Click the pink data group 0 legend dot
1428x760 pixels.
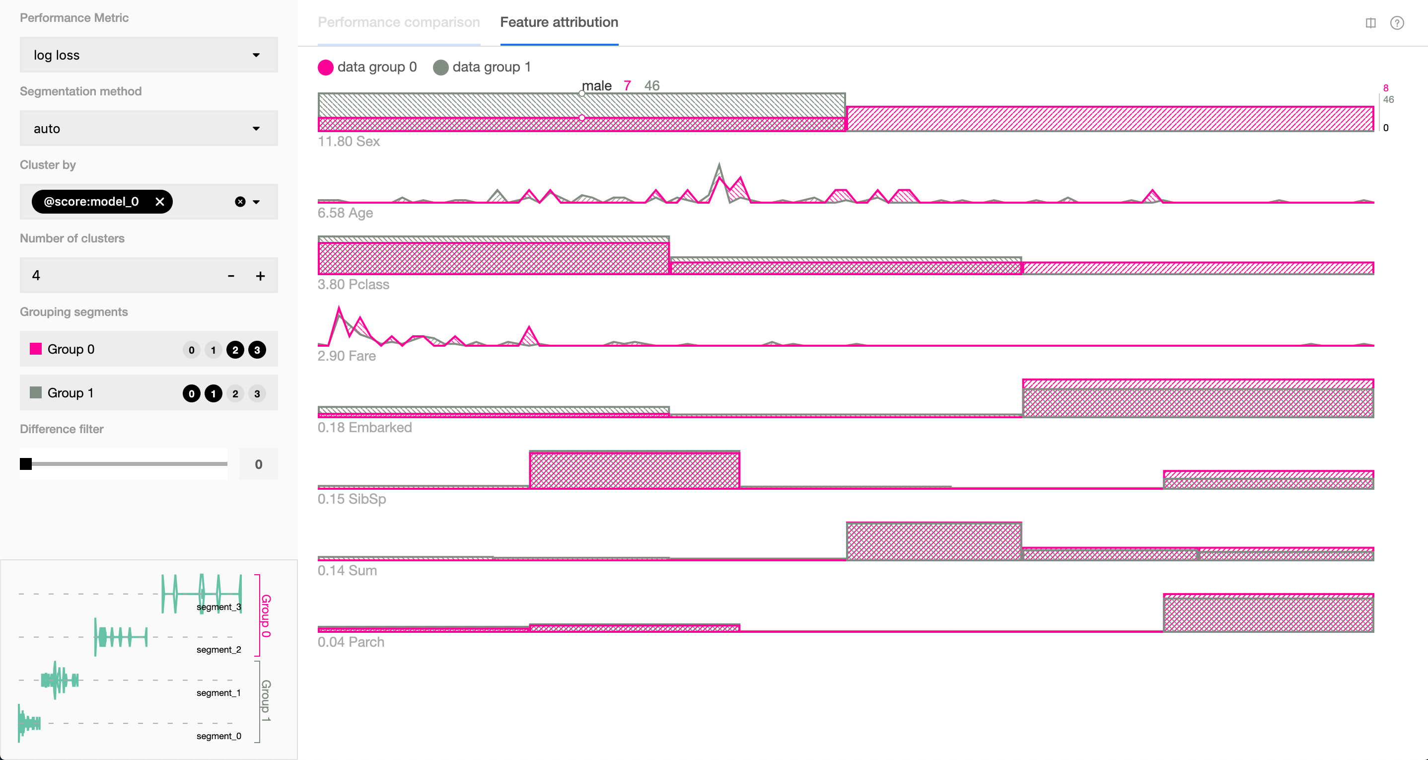[325, 67]
